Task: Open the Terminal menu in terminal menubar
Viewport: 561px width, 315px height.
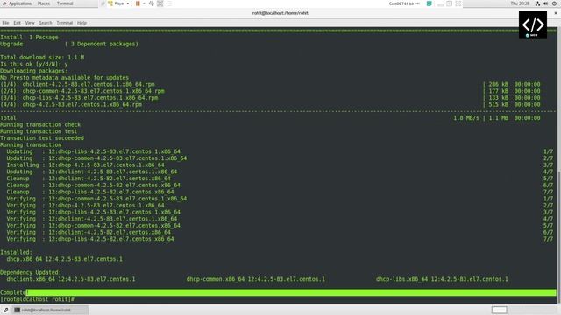Action: tap(64, 23)
